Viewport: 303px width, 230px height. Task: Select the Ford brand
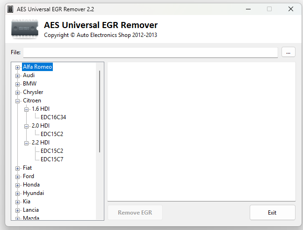tap(29, 176)
